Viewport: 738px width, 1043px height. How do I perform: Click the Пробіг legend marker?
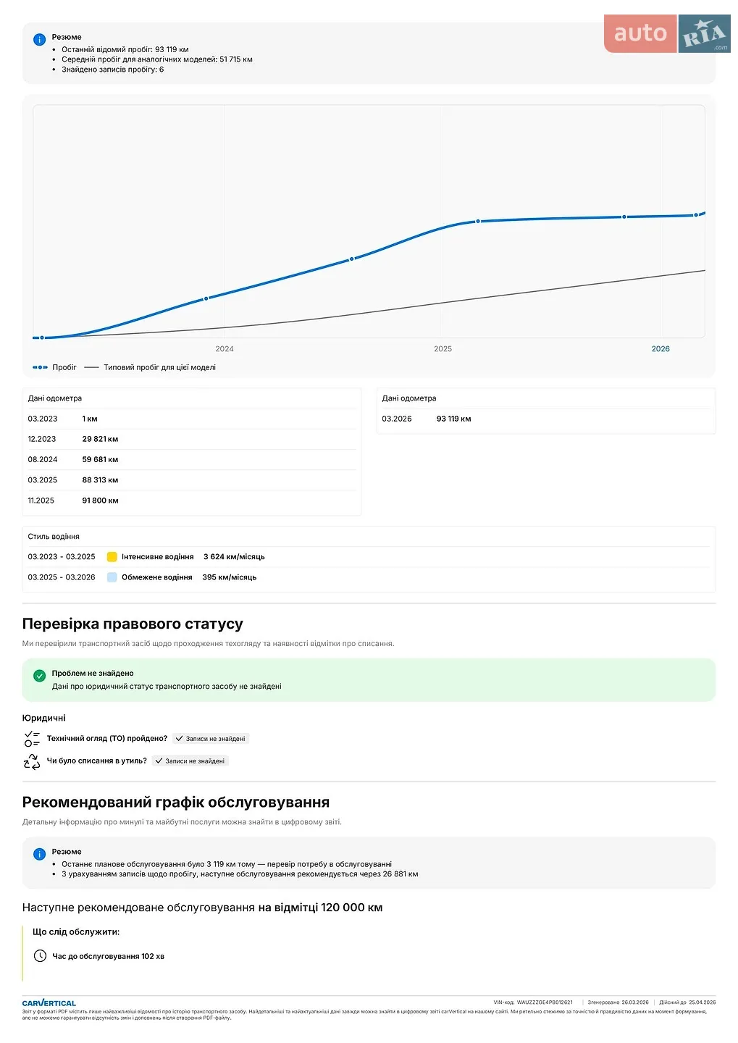tap(40, 367)
